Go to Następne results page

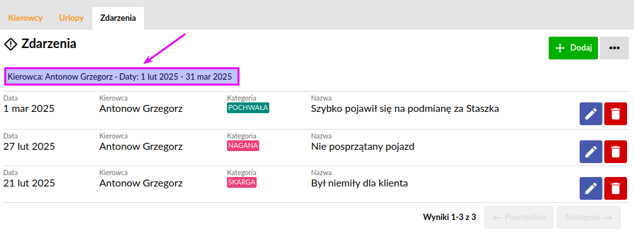point(588,217)
